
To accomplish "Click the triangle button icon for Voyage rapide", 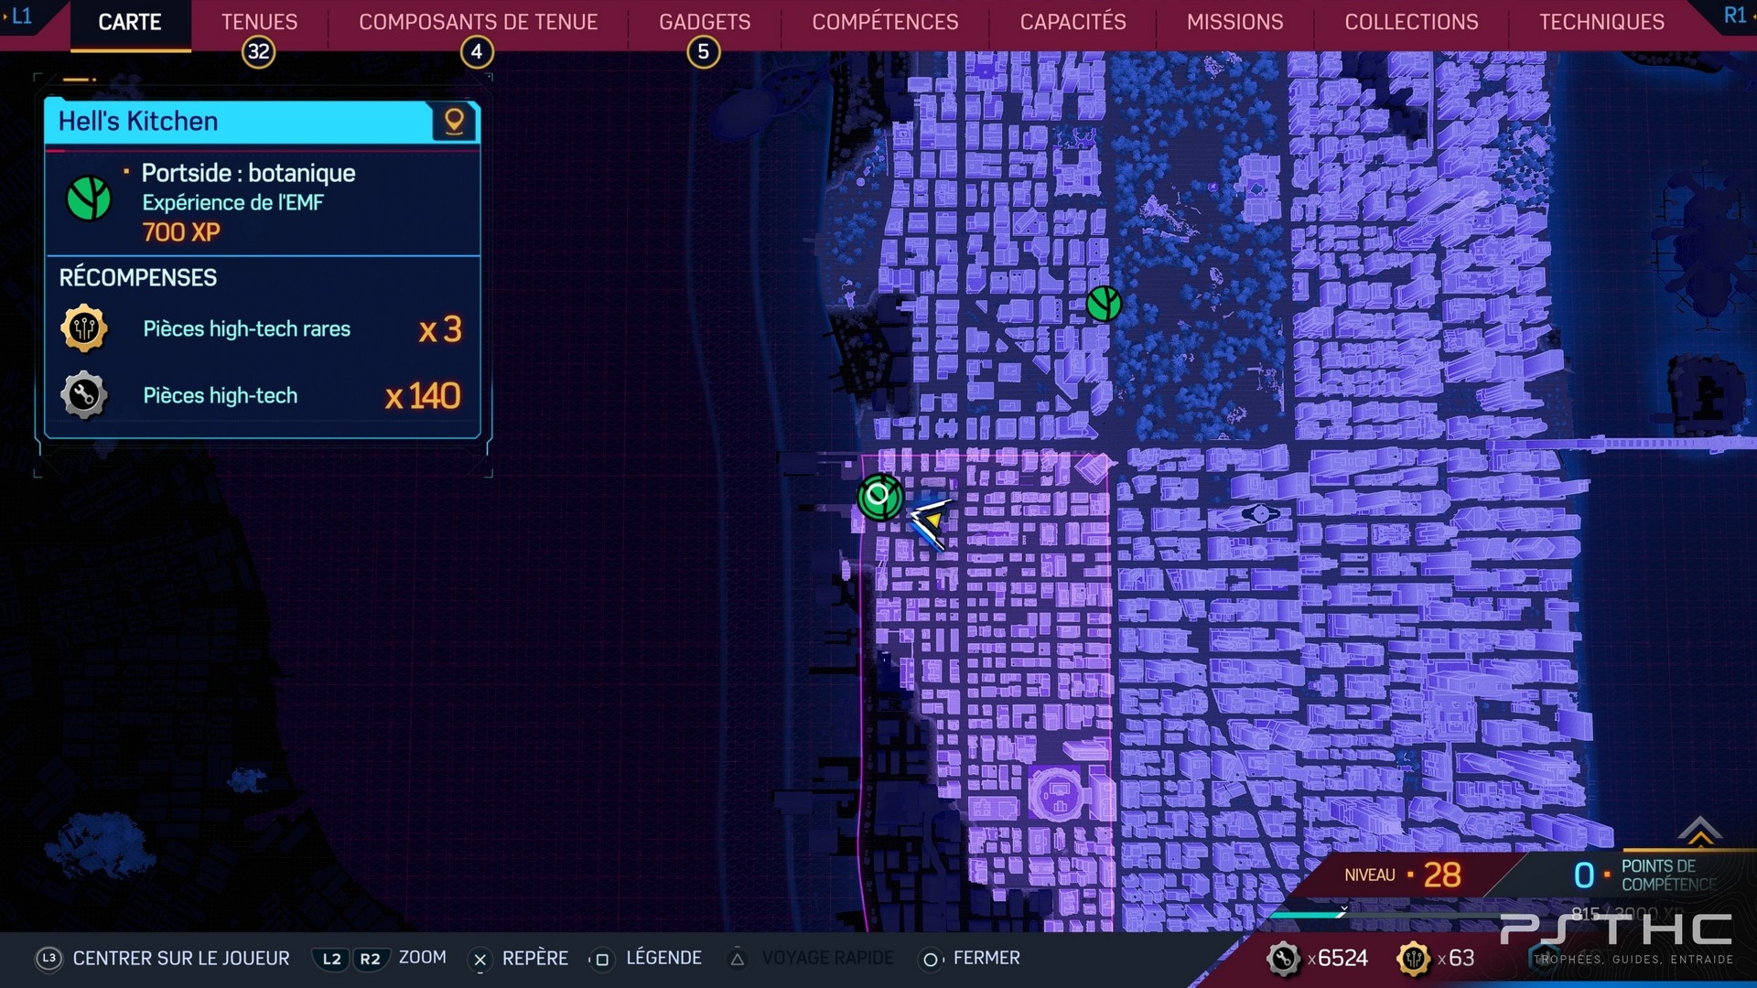I will pos(738,959).
